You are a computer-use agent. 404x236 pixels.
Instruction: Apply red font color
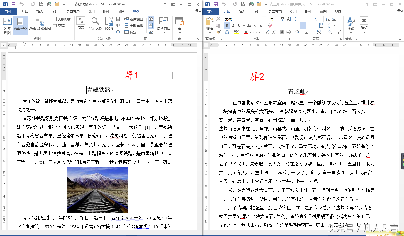(246, 32)
